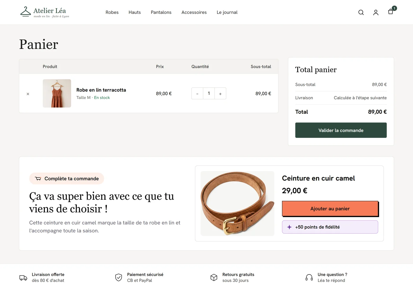The width and height of the screenshot is (413, 291).
Task: Open the user account icon
Action: point(376,12)
